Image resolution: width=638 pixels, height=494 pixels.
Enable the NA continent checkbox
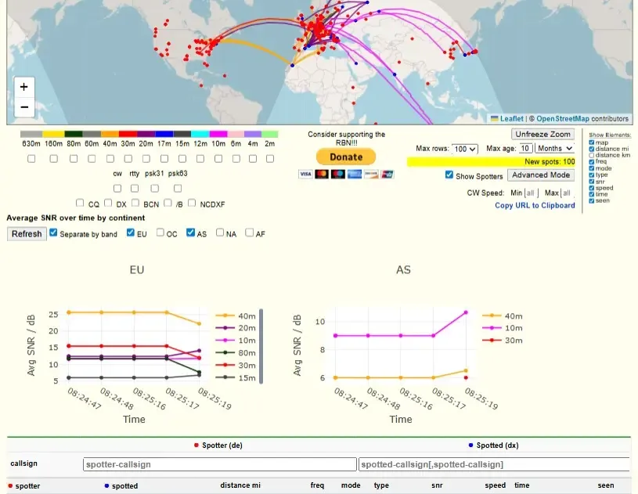click(220, 233)
